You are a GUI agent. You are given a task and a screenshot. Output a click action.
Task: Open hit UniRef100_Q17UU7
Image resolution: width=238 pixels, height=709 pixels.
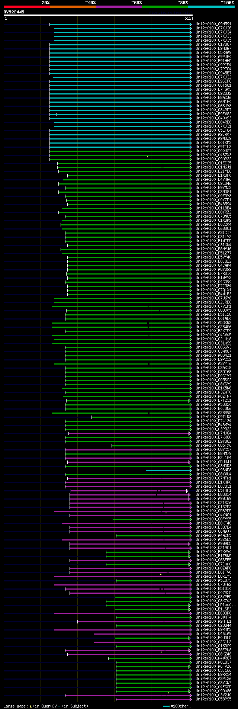(213, 44)
